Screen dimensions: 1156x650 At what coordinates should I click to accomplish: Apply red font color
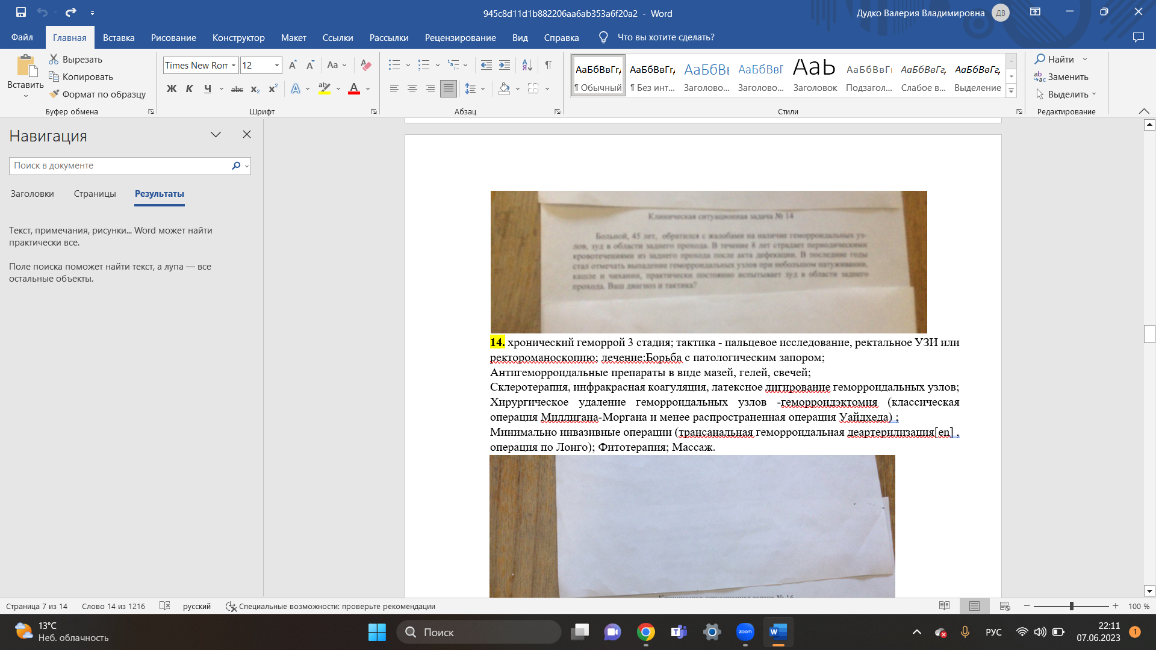click(x=354, y=88)
